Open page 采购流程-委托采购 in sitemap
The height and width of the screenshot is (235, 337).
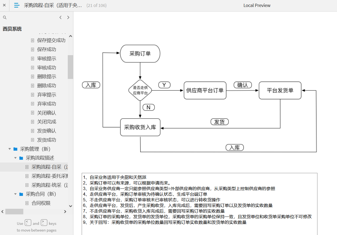[50, 176]
